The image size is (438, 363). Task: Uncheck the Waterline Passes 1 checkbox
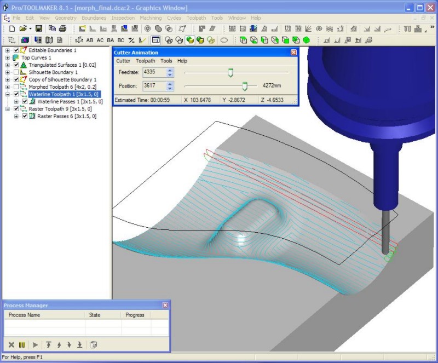coord(25,101)
